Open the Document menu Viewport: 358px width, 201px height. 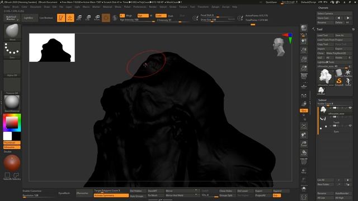pyautogui.click(x=36, y=7)
